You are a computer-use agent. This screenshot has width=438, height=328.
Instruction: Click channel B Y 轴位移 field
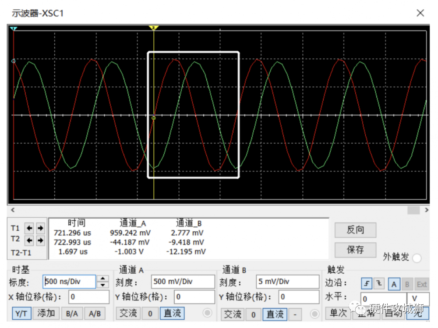click(x=299, y=297)
